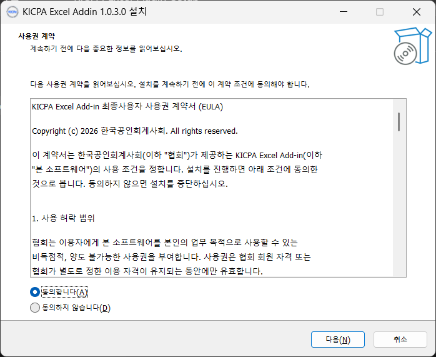The image size is (436, 357).
Task: Click the line KICPA Excel Add-in 최종사용자 사용권 계약서 (EULA)
Action: 127,107
